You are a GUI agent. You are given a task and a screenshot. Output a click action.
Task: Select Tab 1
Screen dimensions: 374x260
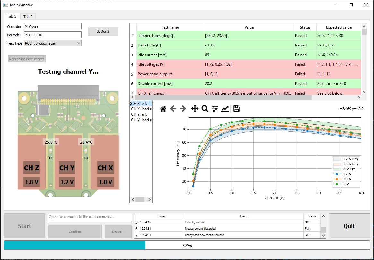(x=12, y=16)
